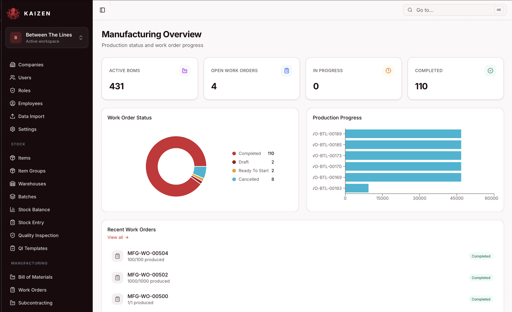Click the Companies building icon
This screenshot has width=512, height=312.
click(x=13, y=65)
